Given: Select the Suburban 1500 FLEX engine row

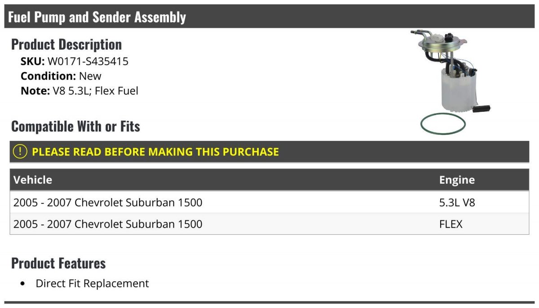Looking at the screenshot, I should coord(108,224).
